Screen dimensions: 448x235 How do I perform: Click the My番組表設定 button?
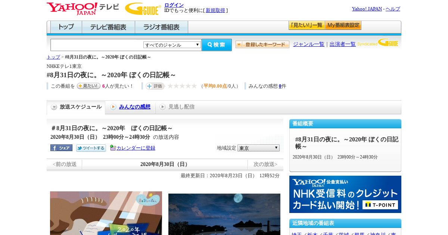(343, 25)
